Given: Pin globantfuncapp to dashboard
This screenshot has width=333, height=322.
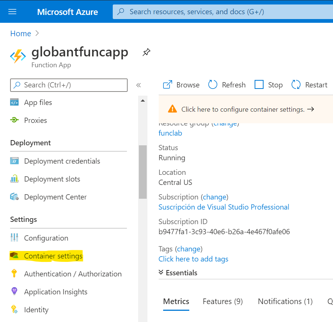Looking at the screenshot, I should (x=146, y=52).
